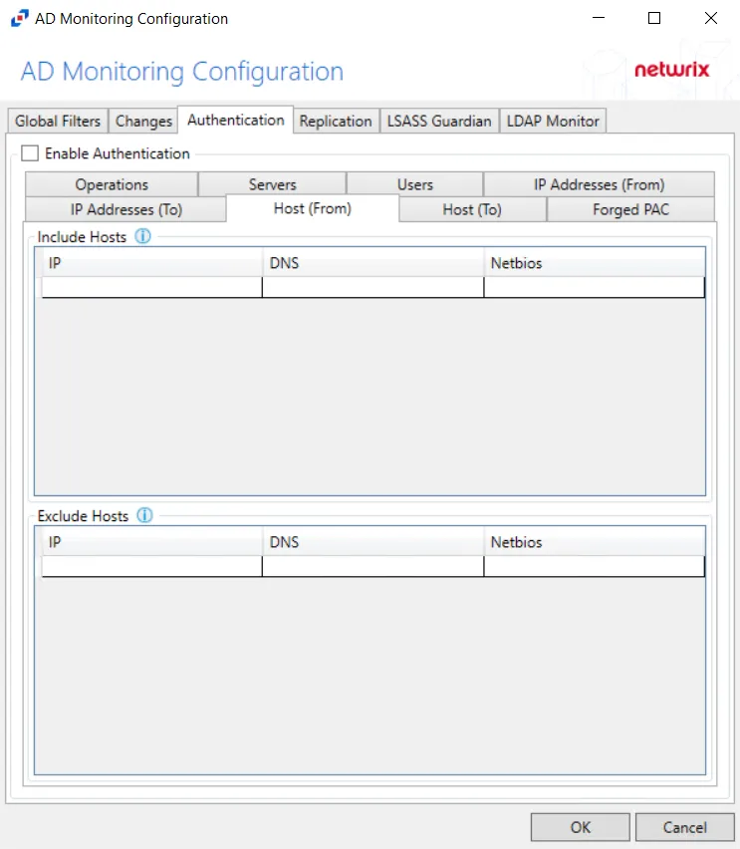This screenshot has width=740, height=849.
Task: Open the LSASS Guardian tab
Action: [x=439, y=121]
